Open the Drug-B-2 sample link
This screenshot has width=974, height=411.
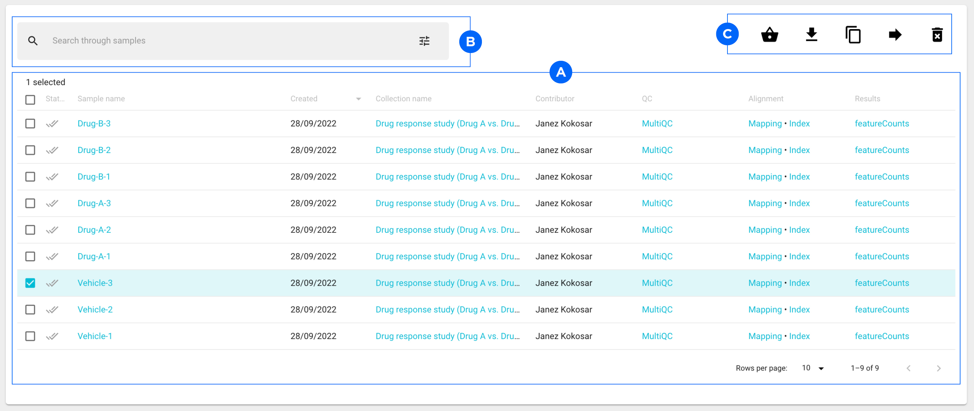click(x=94, y=150)
